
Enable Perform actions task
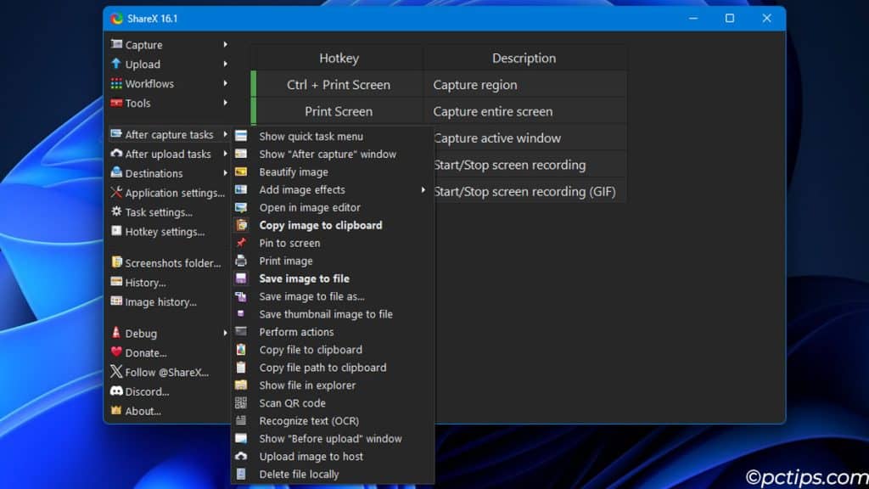[x=333, y=332]
